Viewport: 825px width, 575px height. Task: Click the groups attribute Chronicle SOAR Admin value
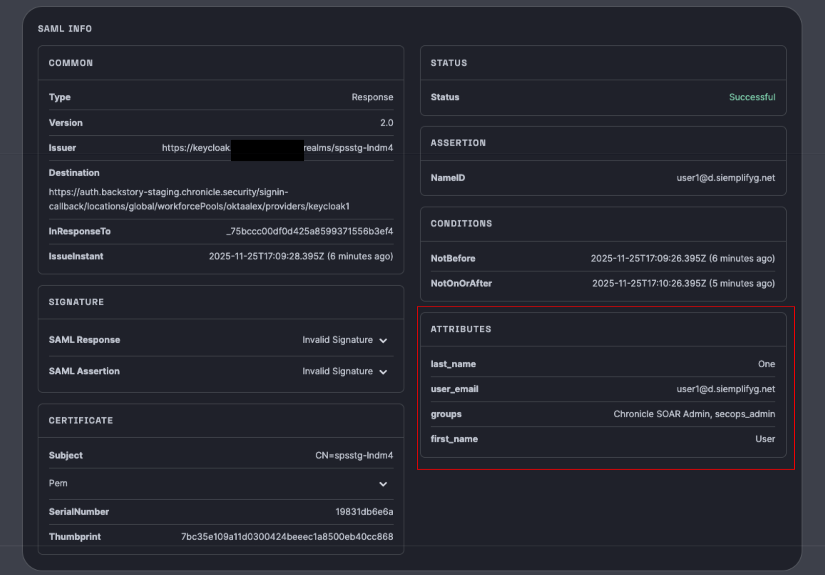pos(694,414)
